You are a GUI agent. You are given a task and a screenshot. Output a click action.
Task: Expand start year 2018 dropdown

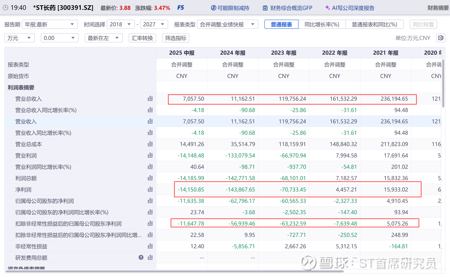[x=121, y=24]
